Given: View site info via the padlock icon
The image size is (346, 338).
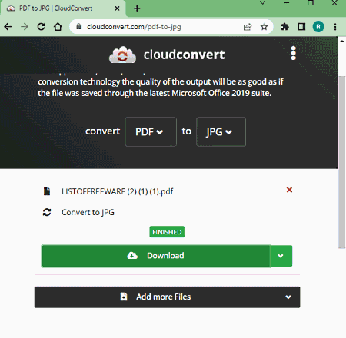Looking at the screenshot, I should [79, 26].
